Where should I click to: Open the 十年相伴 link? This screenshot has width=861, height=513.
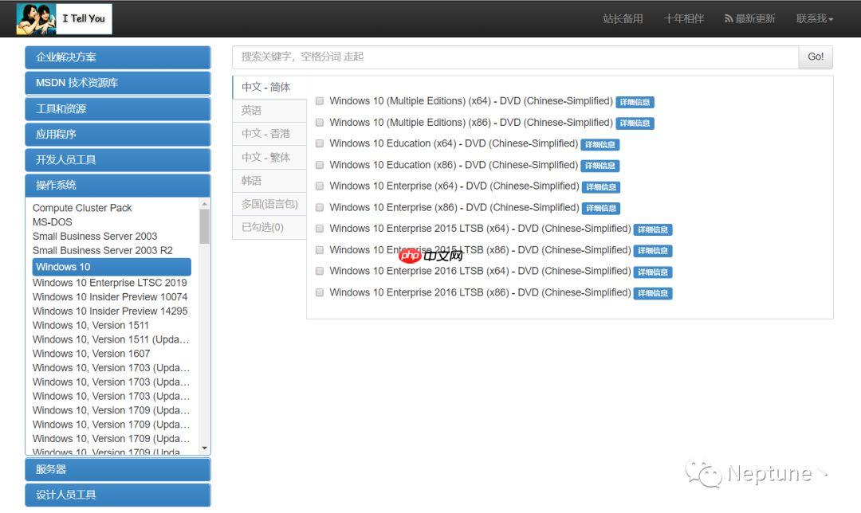click(x=684, y=18)
